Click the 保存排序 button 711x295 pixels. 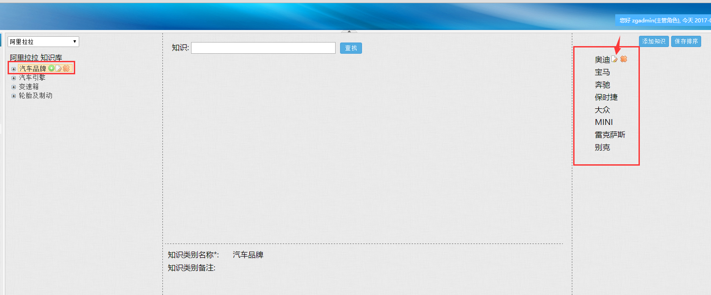click(x=686, y=41)
